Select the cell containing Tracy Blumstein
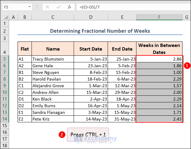191x149 pixels. 53,59
